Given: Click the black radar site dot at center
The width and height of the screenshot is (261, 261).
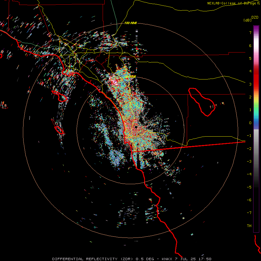Looking at the screenshot, I should coord(136,127).
